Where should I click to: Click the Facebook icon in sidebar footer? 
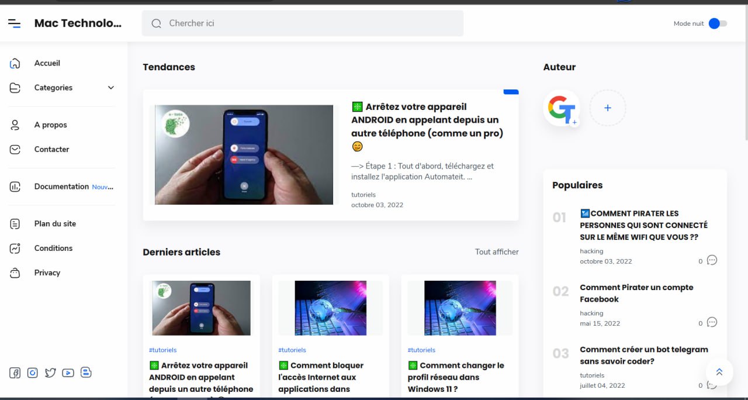15,373
